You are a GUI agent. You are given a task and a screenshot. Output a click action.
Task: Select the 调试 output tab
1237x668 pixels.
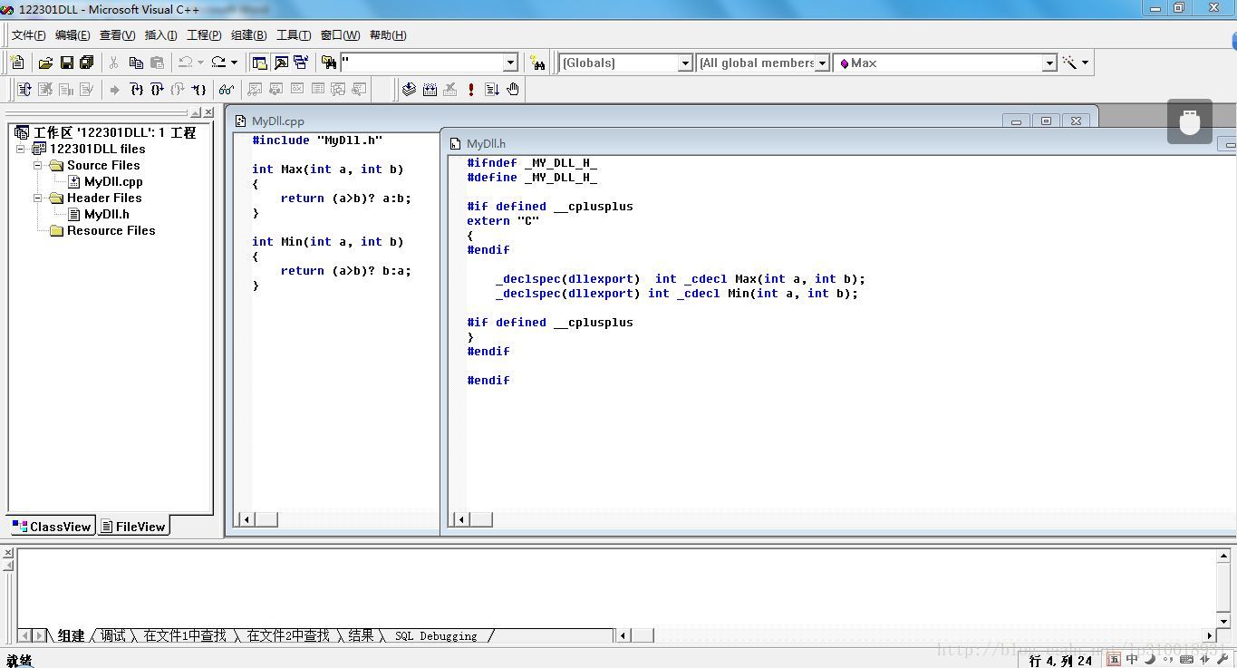113,636
